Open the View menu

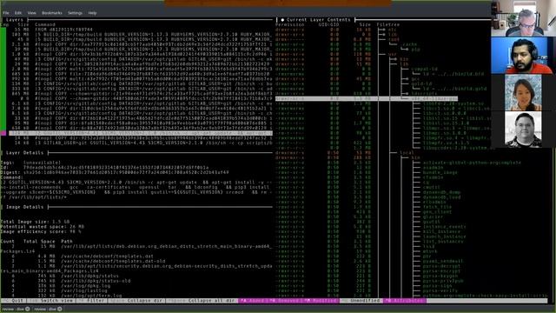(31, 13)
